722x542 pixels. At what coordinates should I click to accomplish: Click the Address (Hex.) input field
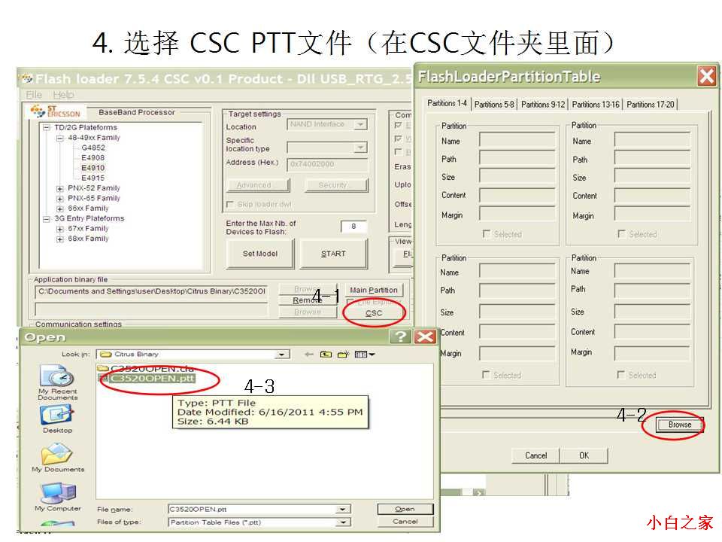click(x=327, y=164)
